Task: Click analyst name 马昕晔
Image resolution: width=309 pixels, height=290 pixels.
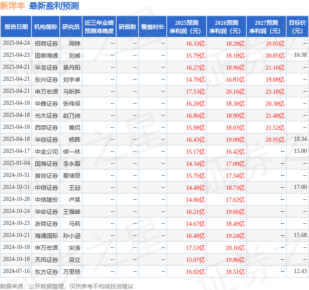Action: click(71, 92)
